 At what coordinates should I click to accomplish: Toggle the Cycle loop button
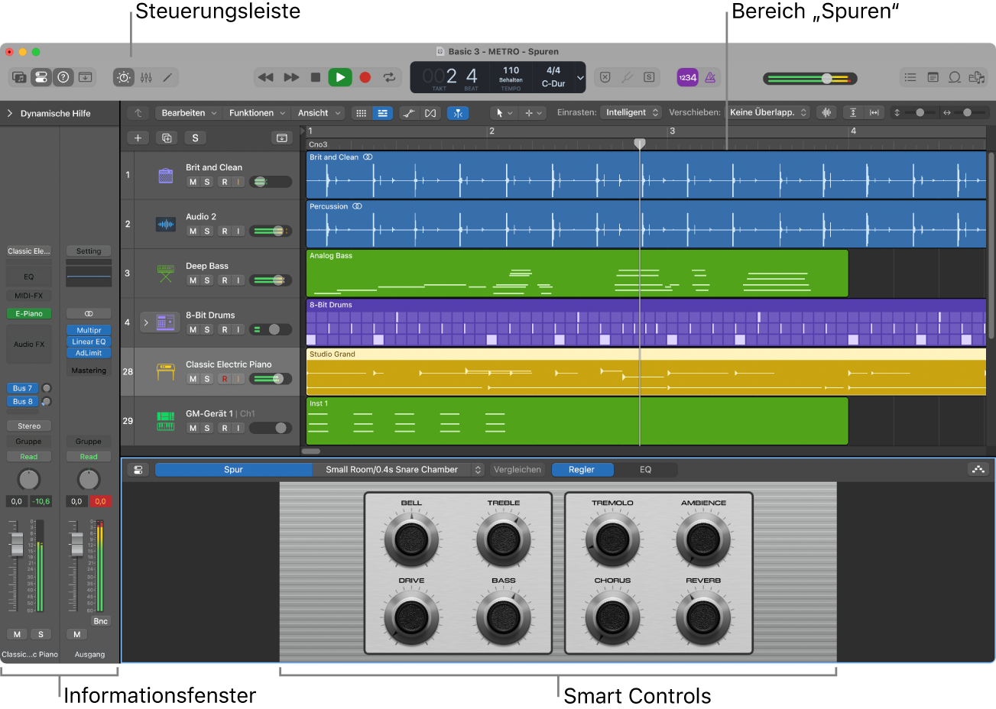(389, 77)
